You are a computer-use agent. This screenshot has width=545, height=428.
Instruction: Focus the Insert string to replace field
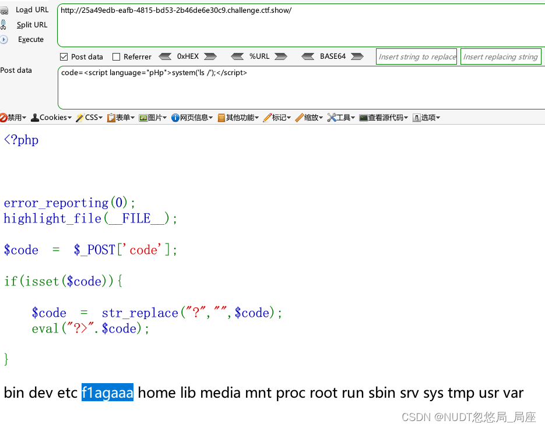(x=416, y=56)
